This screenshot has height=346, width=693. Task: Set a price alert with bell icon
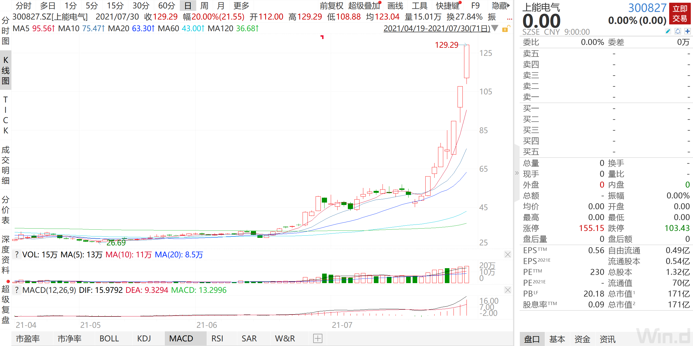pyautogui.click(x=678, y=31)
